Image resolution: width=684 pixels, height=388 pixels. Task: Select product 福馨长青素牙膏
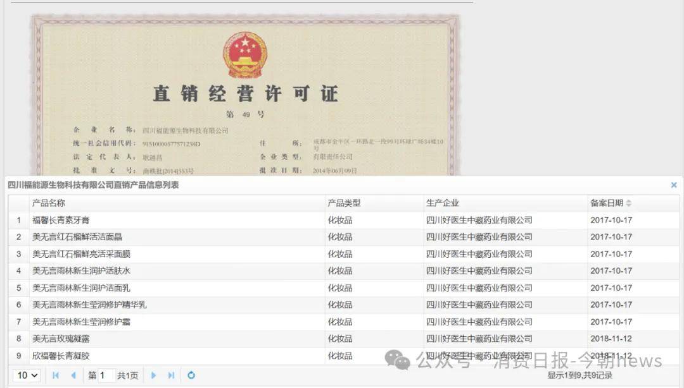[x=61, y=220]
